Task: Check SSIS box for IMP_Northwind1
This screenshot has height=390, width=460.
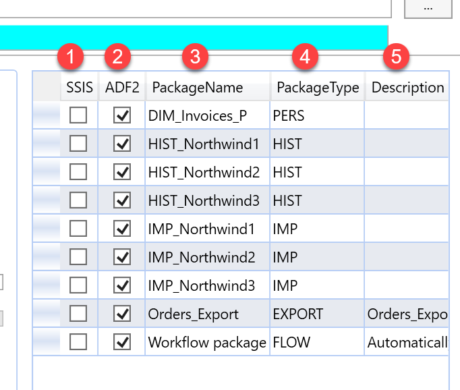Action: tap(78, 228)
